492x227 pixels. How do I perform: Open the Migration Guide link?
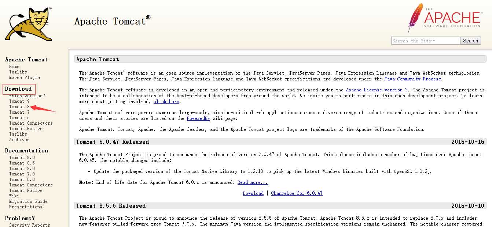click(28, 201)
